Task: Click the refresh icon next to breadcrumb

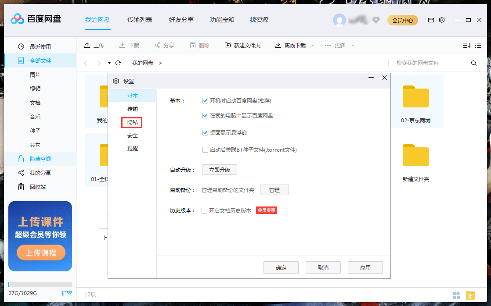Action: click(118, 63)
